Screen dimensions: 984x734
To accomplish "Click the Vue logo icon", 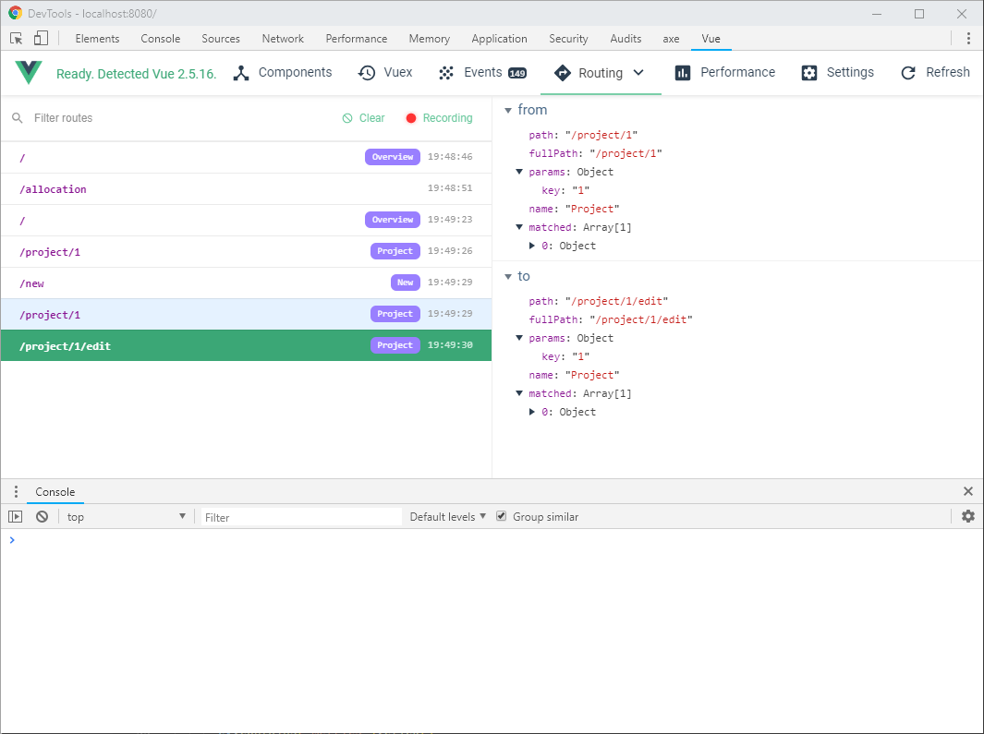I will (x=28, y=72).
